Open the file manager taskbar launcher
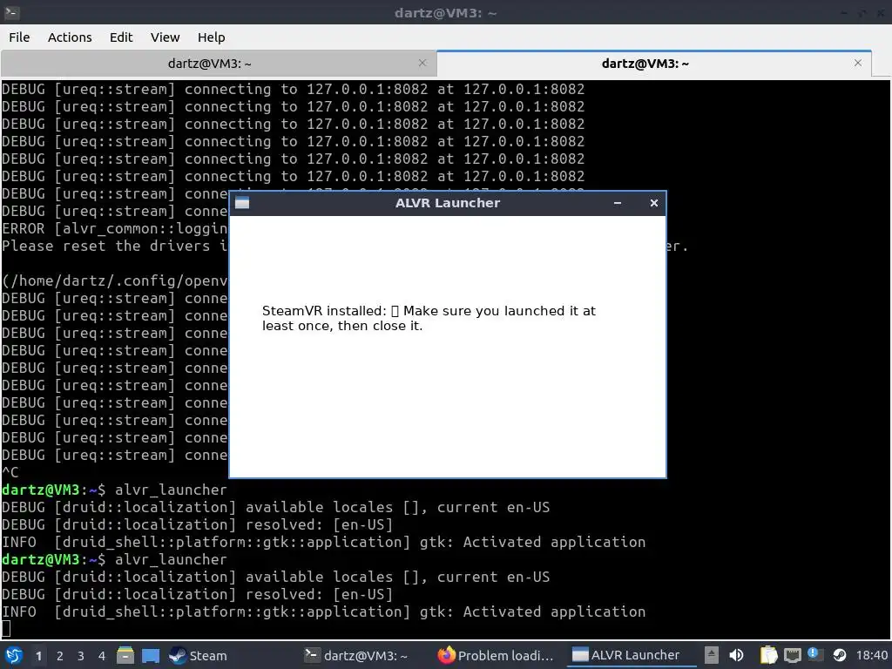Viewport: 892px width, 669px height. coord(125,655)
